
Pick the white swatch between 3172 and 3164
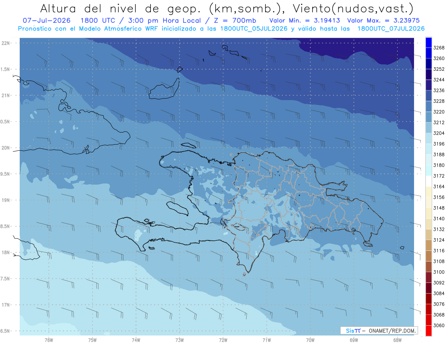click(429, 181)
